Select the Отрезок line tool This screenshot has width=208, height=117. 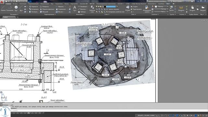3,8
